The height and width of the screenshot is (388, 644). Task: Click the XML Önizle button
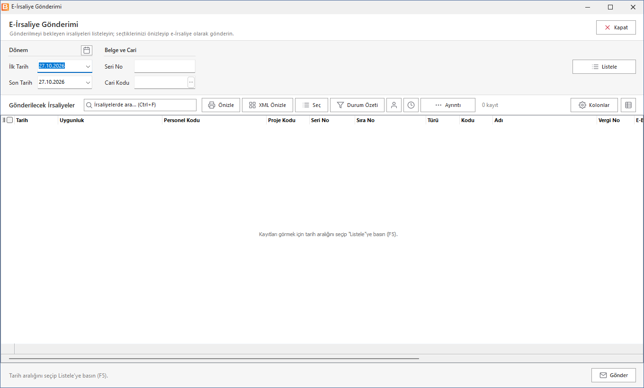coord(268,105)
